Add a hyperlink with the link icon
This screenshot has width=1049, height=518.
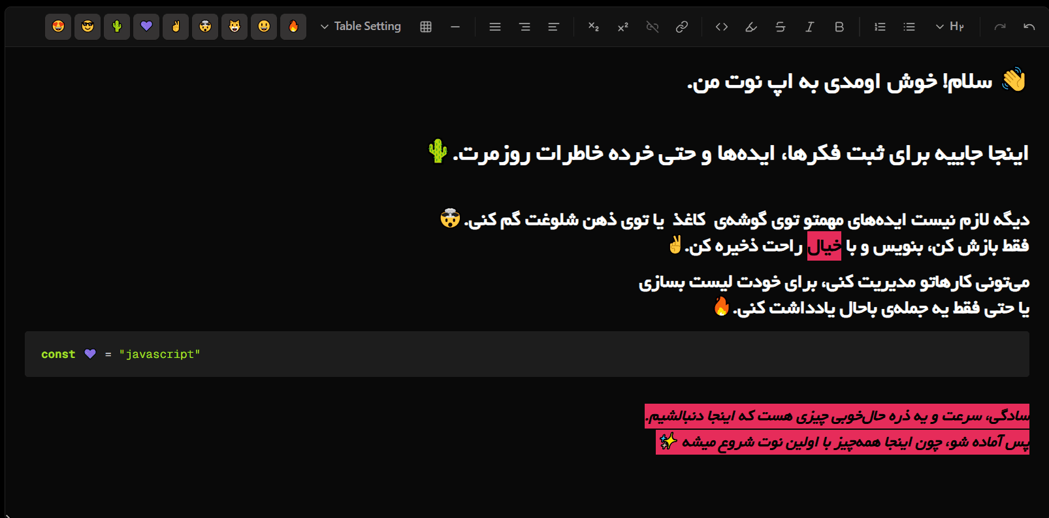coord(682,27)
